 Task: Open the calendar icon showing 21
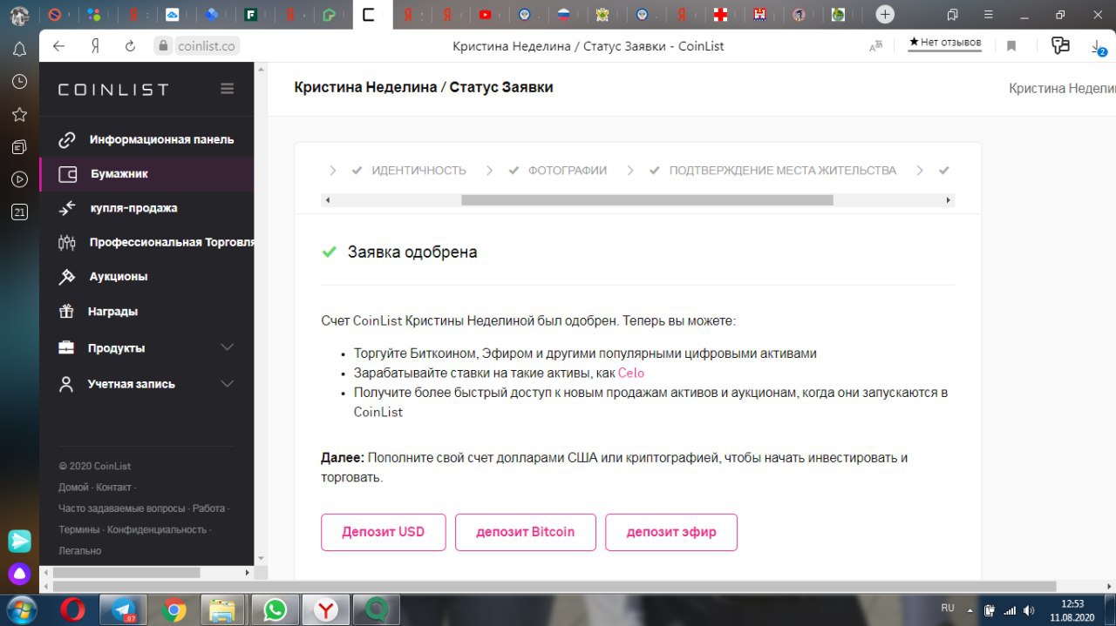click(19, 212)
